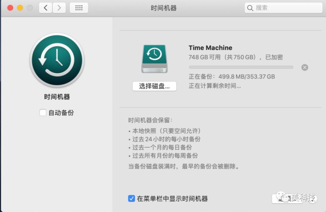Click the 过去 24 小时的每小时备份 line

point(164,139)
